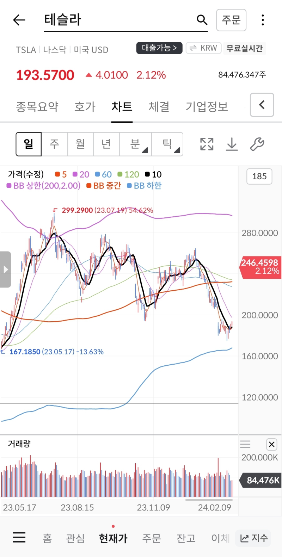Tap the blue 60-day MA legend
Screen dimensions: 282x557
tap(104, 174)
